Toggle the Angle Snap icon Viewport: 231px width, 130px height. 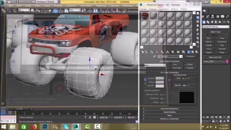[x=107, y=10]
